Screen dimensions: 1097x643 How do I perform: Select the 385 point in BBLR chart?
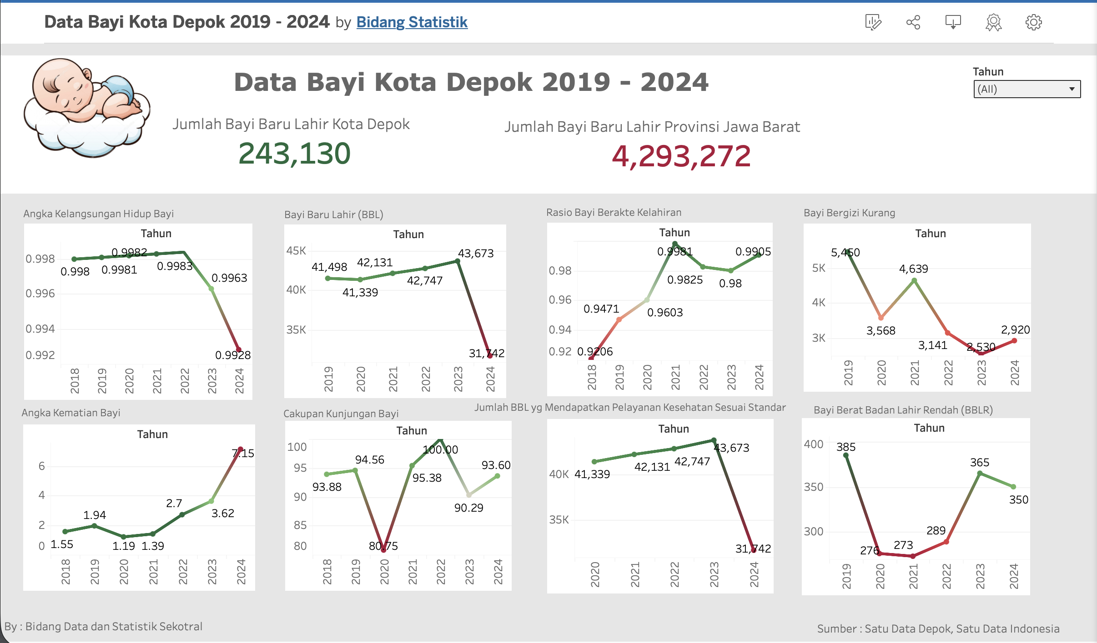click(846, 455)
